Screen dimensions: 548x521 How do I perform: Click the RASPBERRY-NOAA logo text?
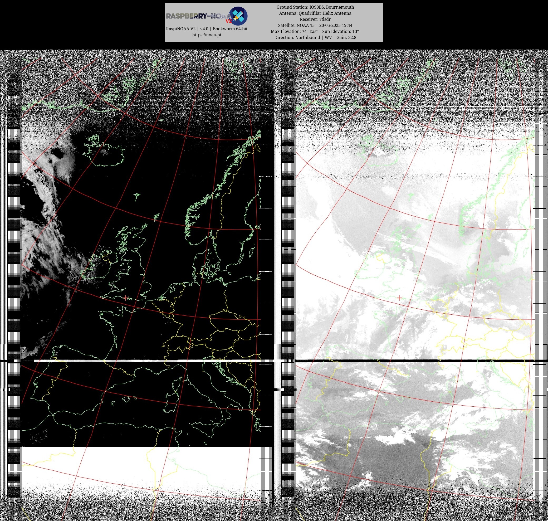click(199, 16)
